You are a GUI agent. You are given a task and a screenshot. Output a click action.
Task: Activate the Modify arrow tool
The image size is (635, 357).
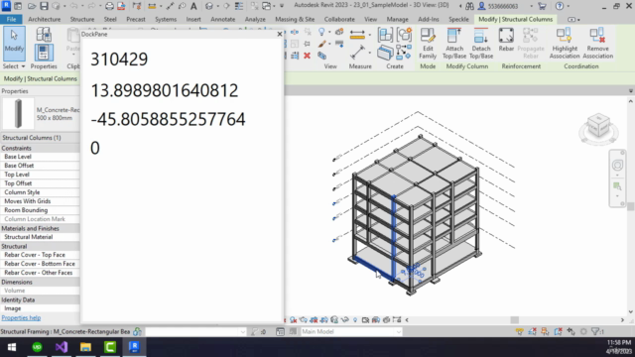coord(14,44)
